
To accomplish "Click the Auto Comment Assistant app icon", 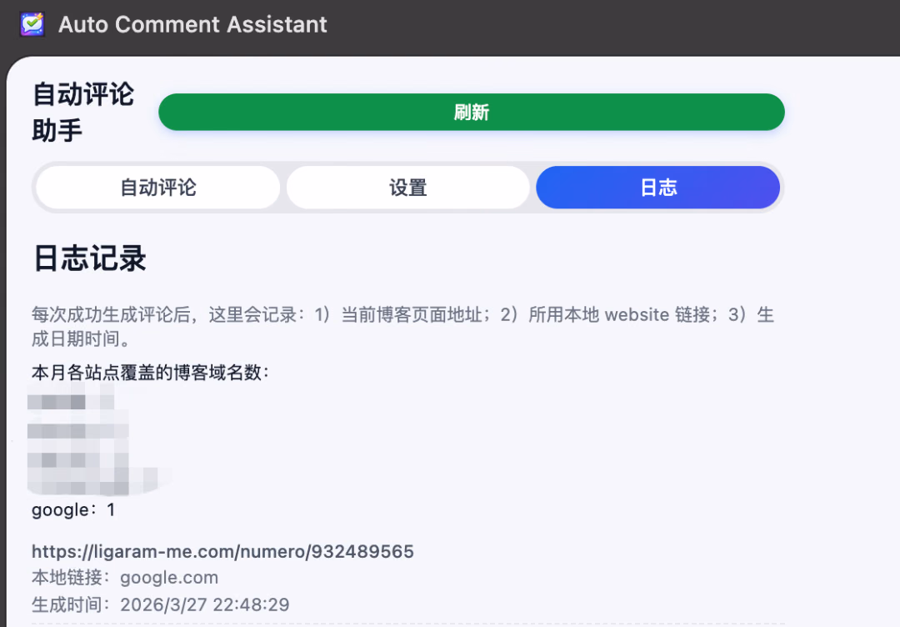I will [x=32, y=24].
